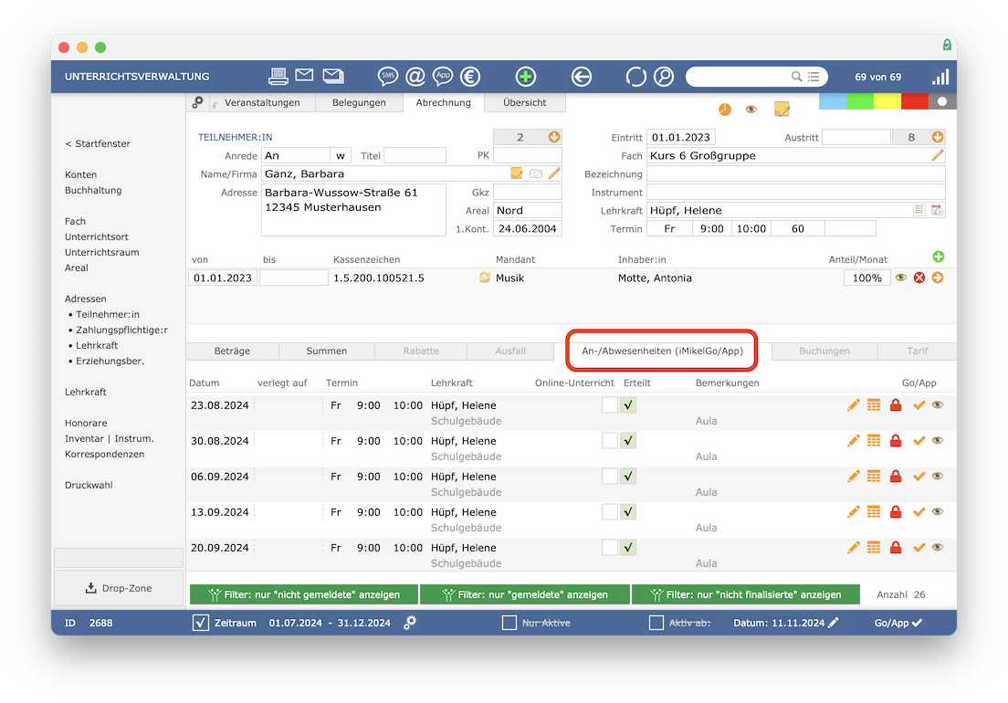Click Filter: nur "nicht finalisierte" anzeigen
Viewport: 1008px width, 703px height.
[746, 594]
